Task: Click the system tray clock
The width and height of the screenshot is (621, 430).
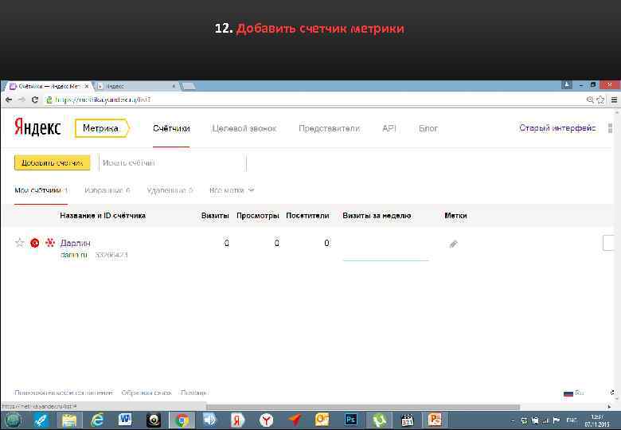Action: [x=597, y=421]
